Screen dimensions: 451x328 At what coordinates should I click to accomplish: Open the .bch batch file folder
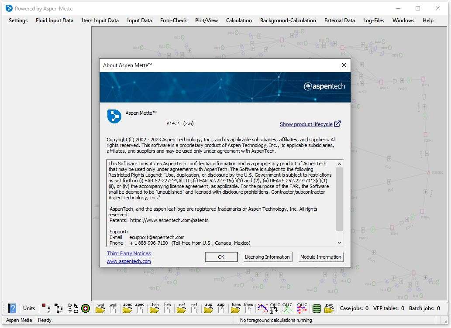pos(154,308)
